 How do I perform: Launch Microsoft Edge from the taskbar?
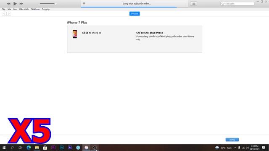pos(29,148)
